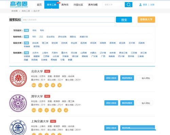Viewport: 170px width, 135px height.
Task: Click the 高考圈 site logo
Action: [x=19, y=4]
